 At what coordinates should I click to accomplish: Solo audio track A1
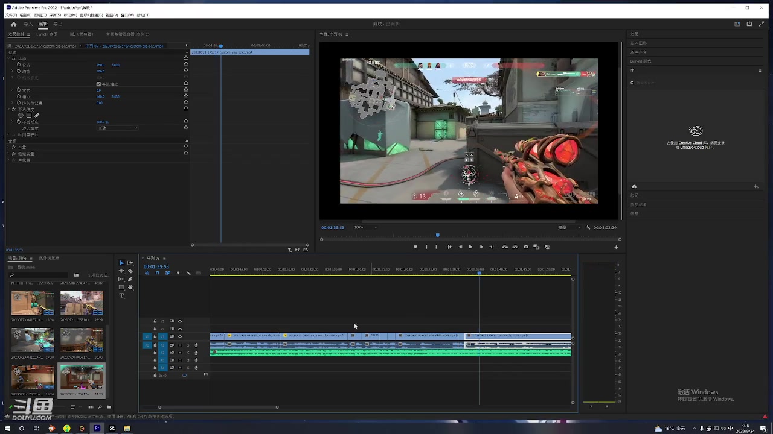(188, 345)
